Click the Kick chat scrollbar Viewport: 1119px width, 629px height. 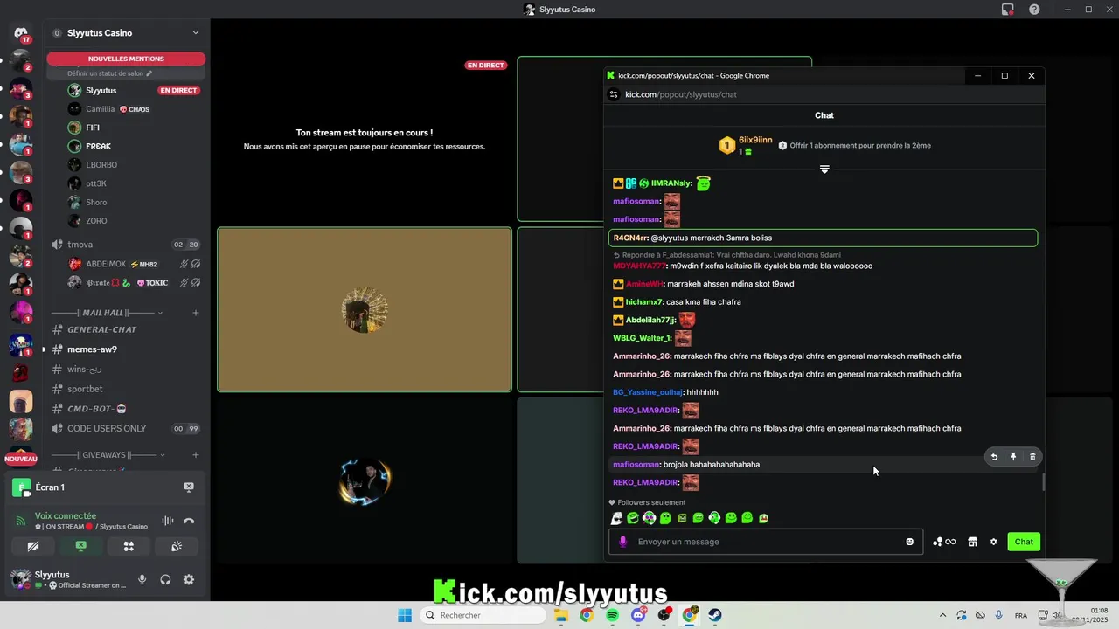(x=1043, y=482)
